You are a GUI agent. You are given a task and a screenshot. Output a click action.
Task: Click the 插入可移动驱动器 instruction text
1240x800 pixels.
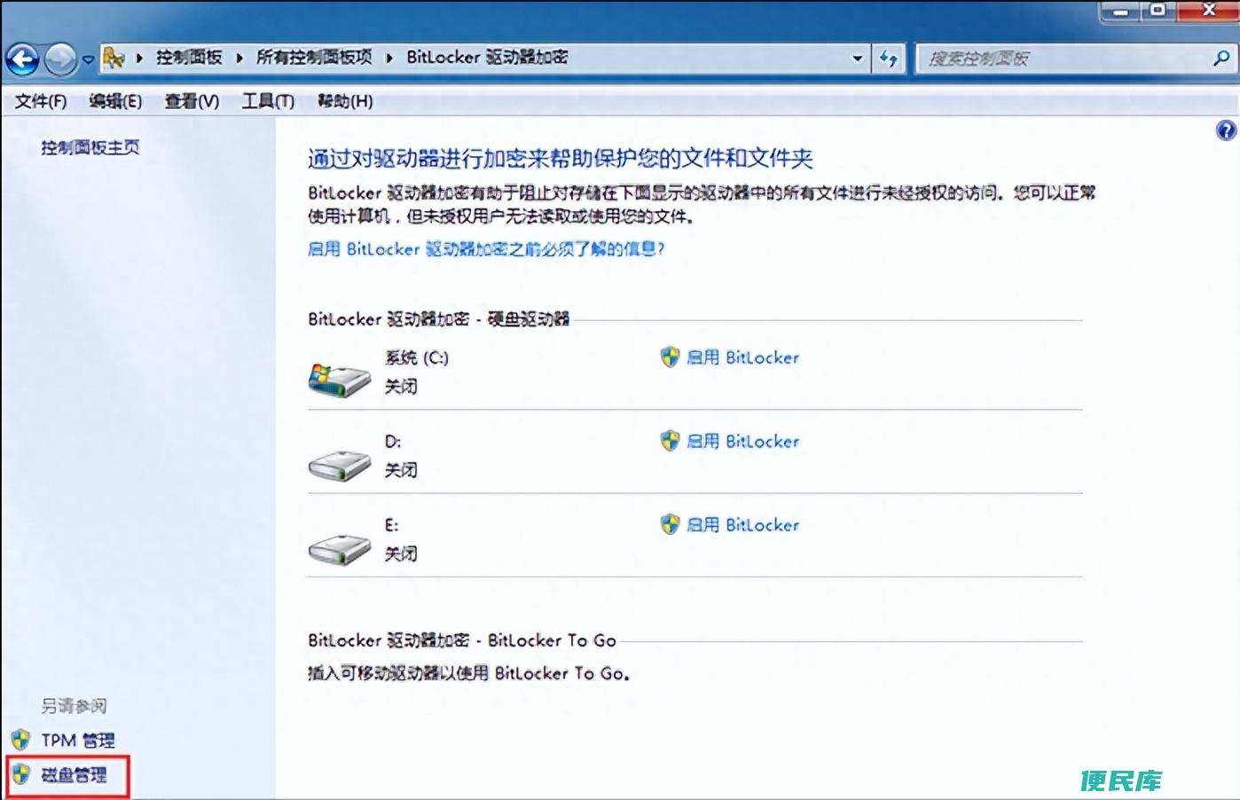pyautogui.click(x=469, y=673)
